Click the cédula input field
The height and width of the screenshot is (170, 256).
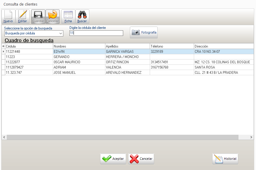[x=96, y=33]
